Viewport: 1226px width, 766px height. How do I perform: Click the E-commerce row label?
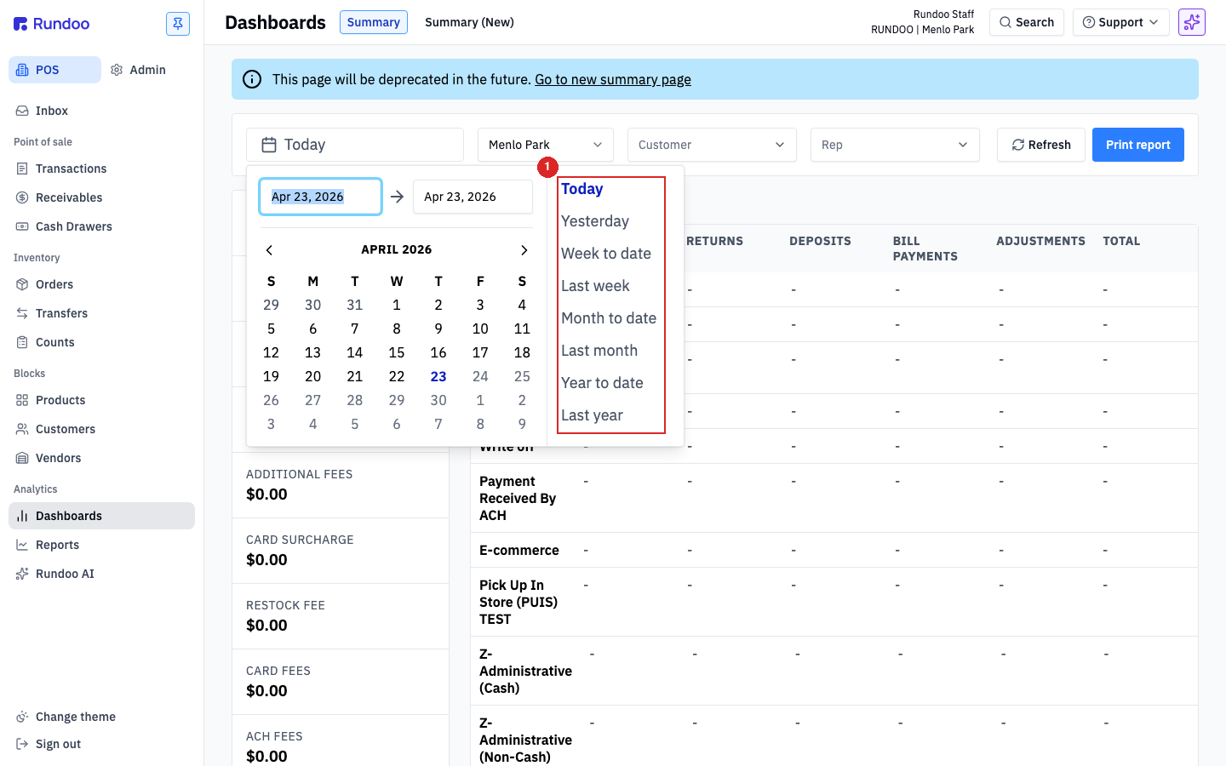tap(519, 551)
